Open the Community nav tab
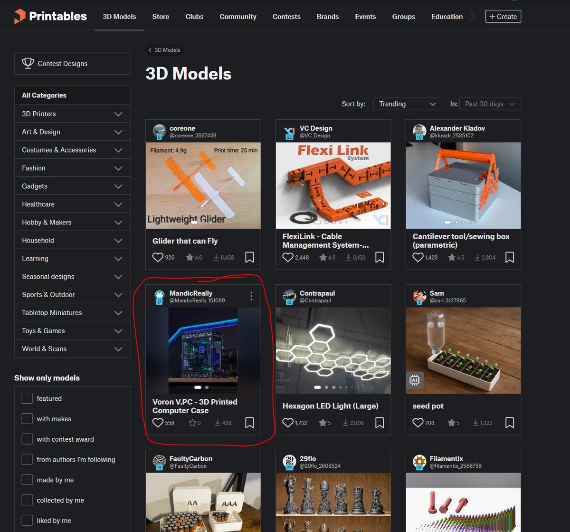 (238, 17)
